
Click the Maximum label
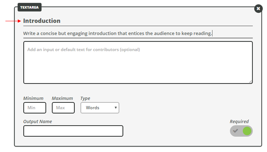(x=62, y=98)
